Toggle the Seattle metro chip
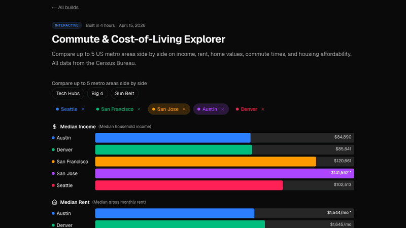406x228 pixels. tap(70, 109)
